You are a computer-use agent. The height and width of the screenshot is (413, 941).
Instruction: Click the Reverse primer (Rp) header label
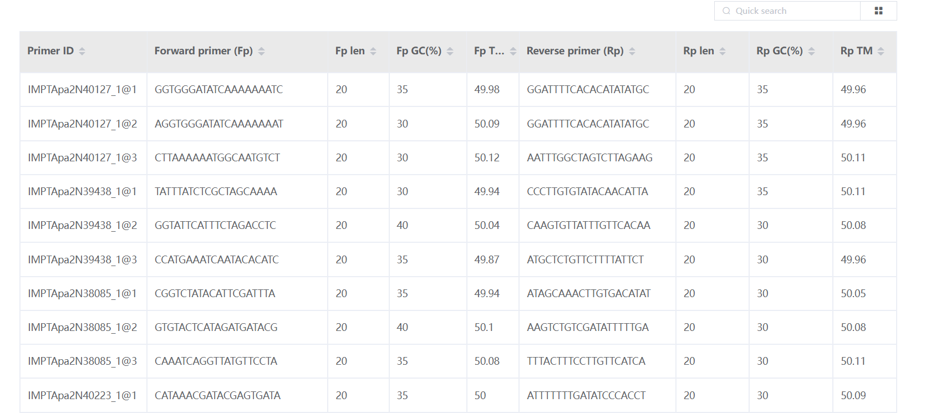tap(574, 51)
